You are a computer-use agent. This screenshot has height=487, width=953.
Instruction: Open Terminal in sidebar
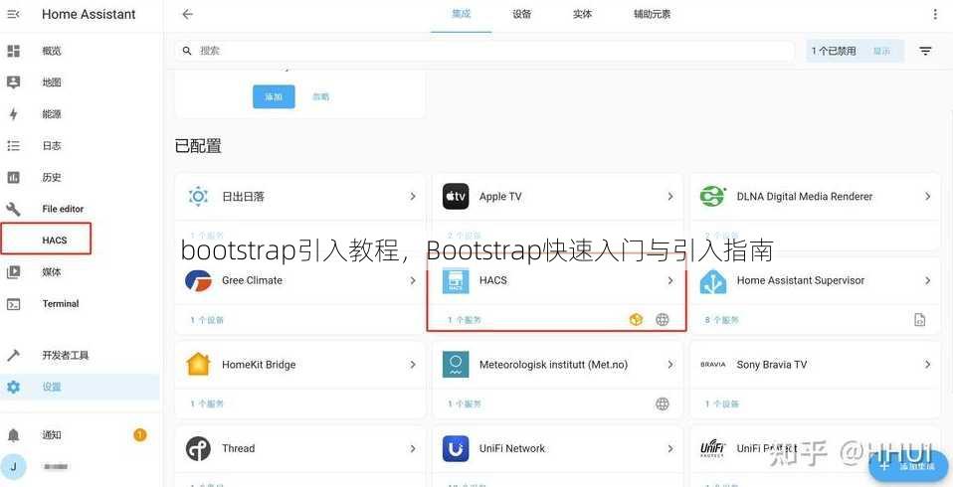coord(61,303)
